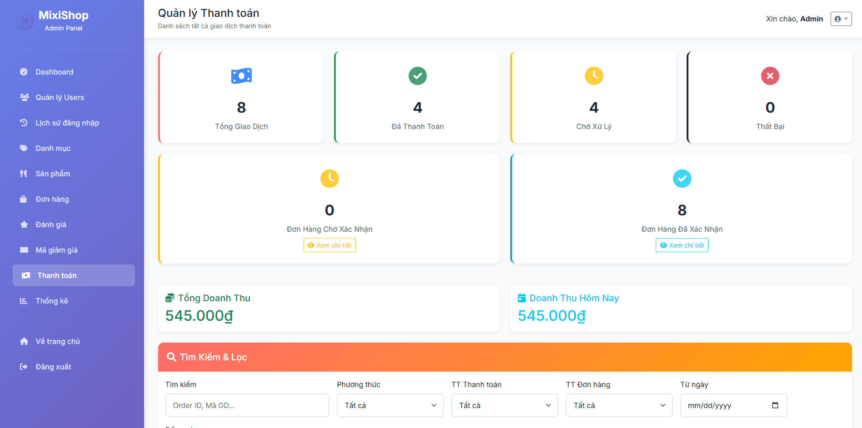The image size is (862, 428).
Task: Open the Admin user account dropdown
Action: coord(841,19)
